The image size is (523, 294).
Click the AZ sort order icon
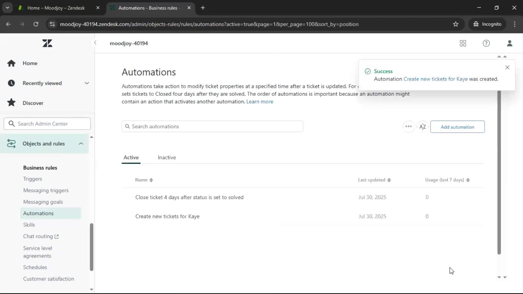[x=422, y=127]
